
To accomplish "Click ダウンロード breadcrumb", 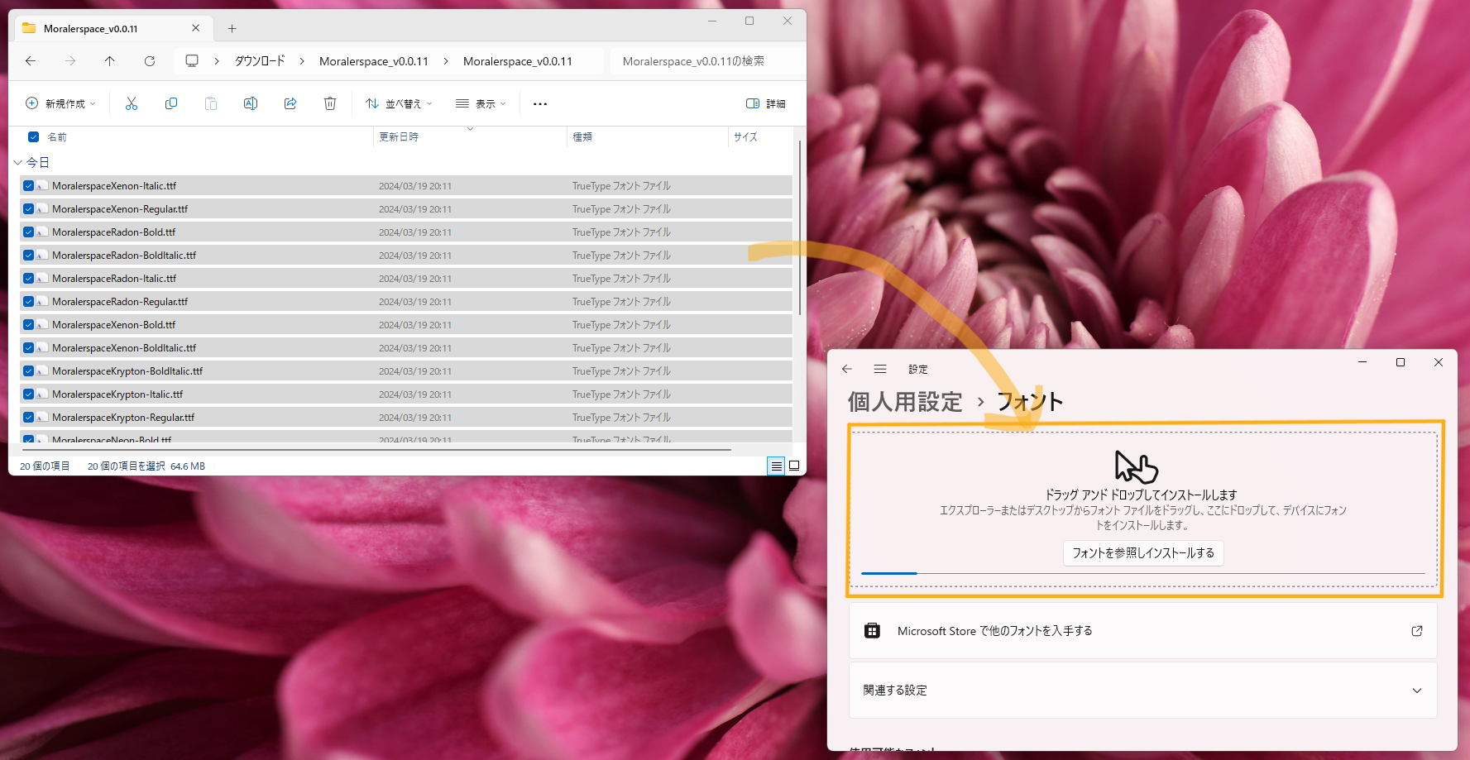I will point(260,61).
